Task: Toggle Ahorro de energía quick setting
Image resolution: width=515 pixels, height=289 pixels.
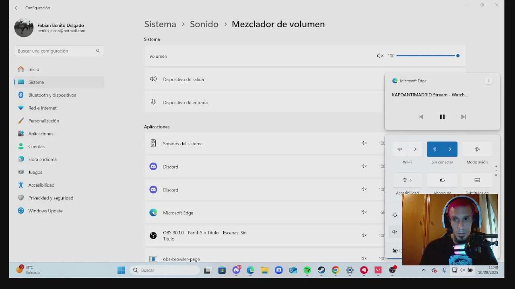Action: coord(442,180)
